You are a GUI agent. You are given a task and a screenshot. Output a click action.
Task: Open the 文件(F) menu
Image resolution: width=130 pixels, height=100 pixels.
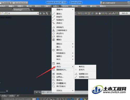click(3, 6)
